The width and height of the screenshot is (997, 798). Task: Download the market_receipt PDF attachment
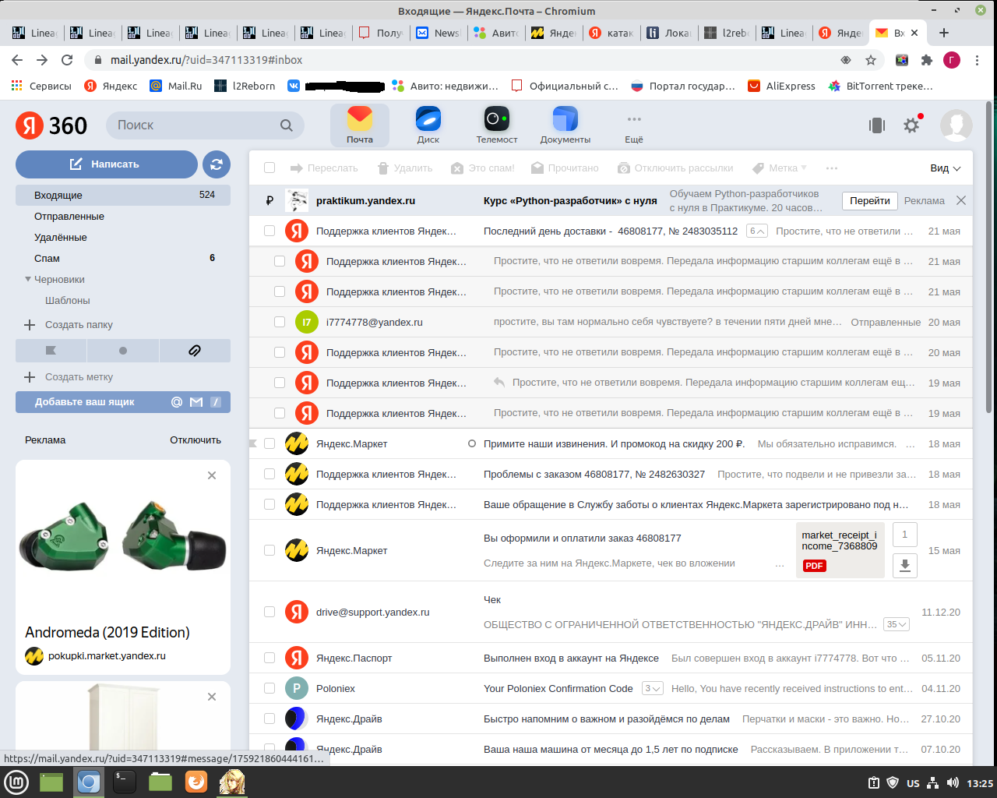coord(904,565)
